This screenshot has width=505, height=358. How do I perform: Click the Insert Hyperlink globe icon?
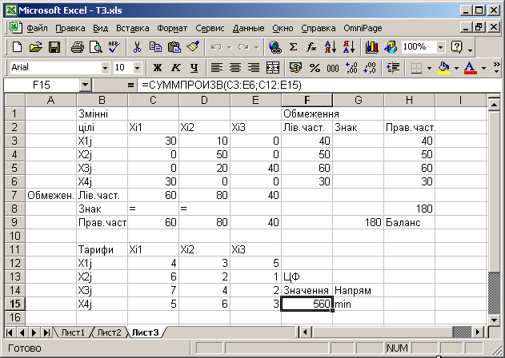coord(275,47)
